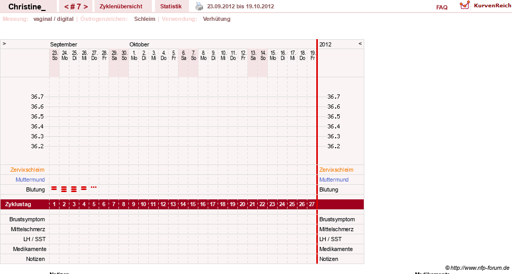Click the September month label
Screen dimensions: 512x274
click(64, 44)
